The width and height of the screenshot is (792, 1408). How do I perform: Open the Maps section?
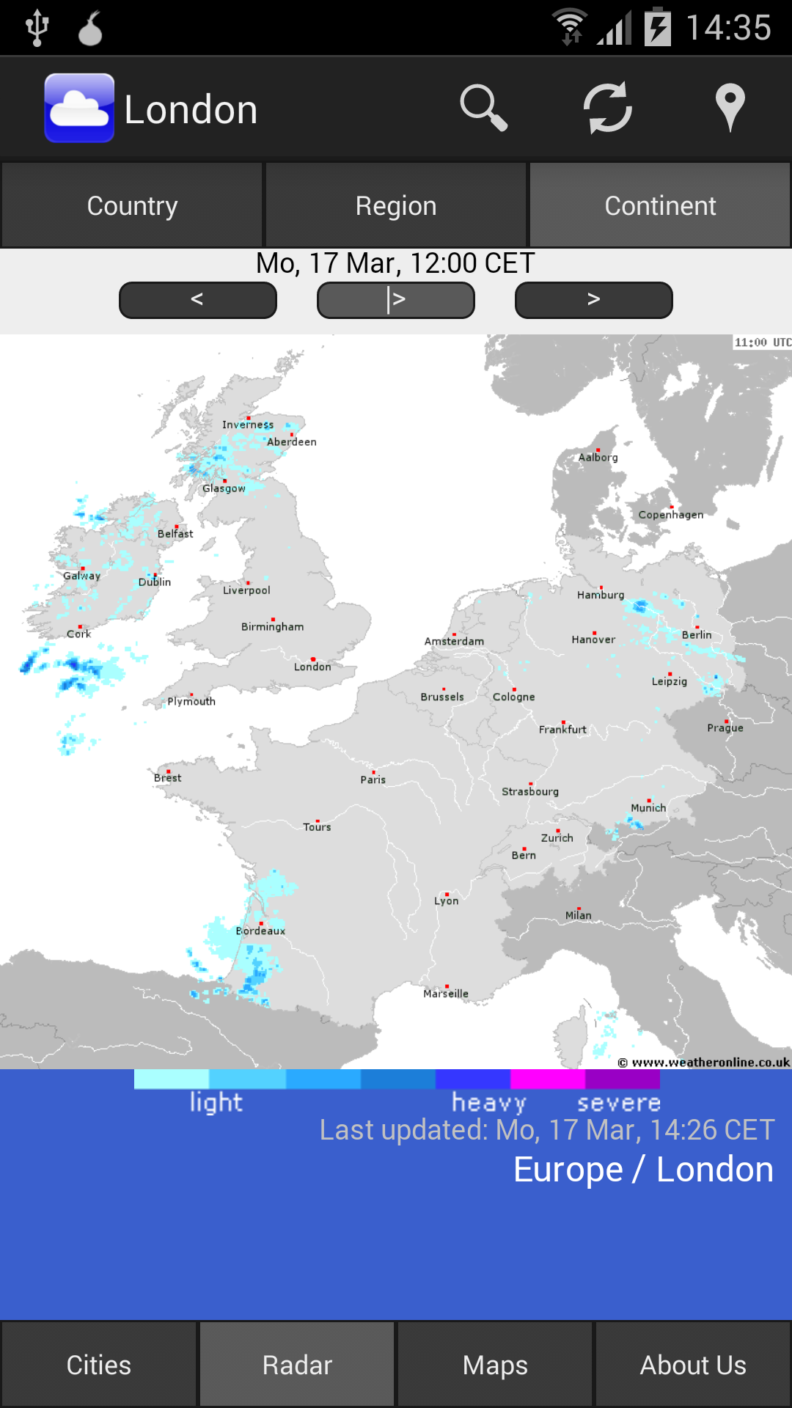[x=495, y=1365]
